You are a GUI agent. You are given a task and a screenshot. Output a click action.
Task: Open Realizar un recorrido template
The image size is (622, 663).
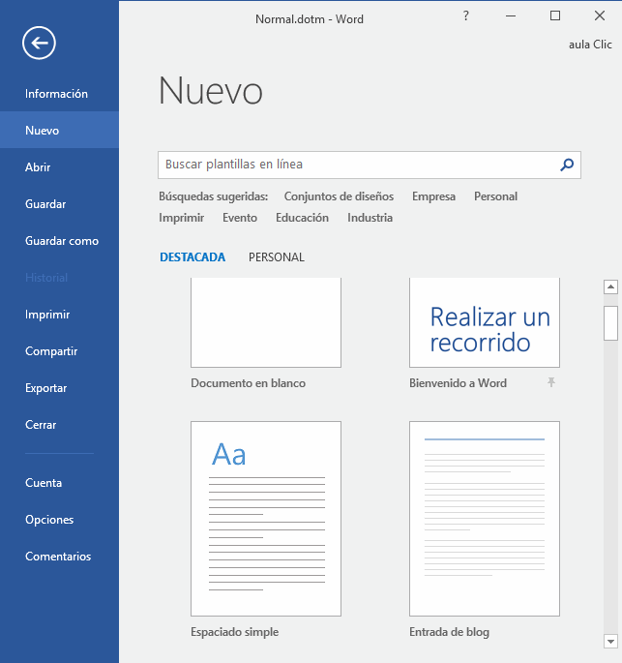pyautogui.click(x=485, y=322)
